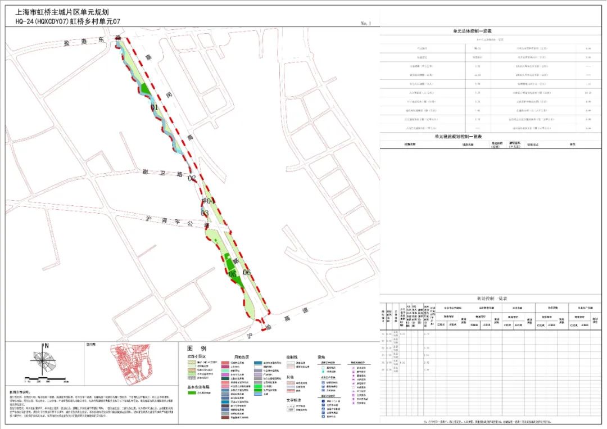
Task: Select the light blue legend swatch
Action: [x=258, y=394]
